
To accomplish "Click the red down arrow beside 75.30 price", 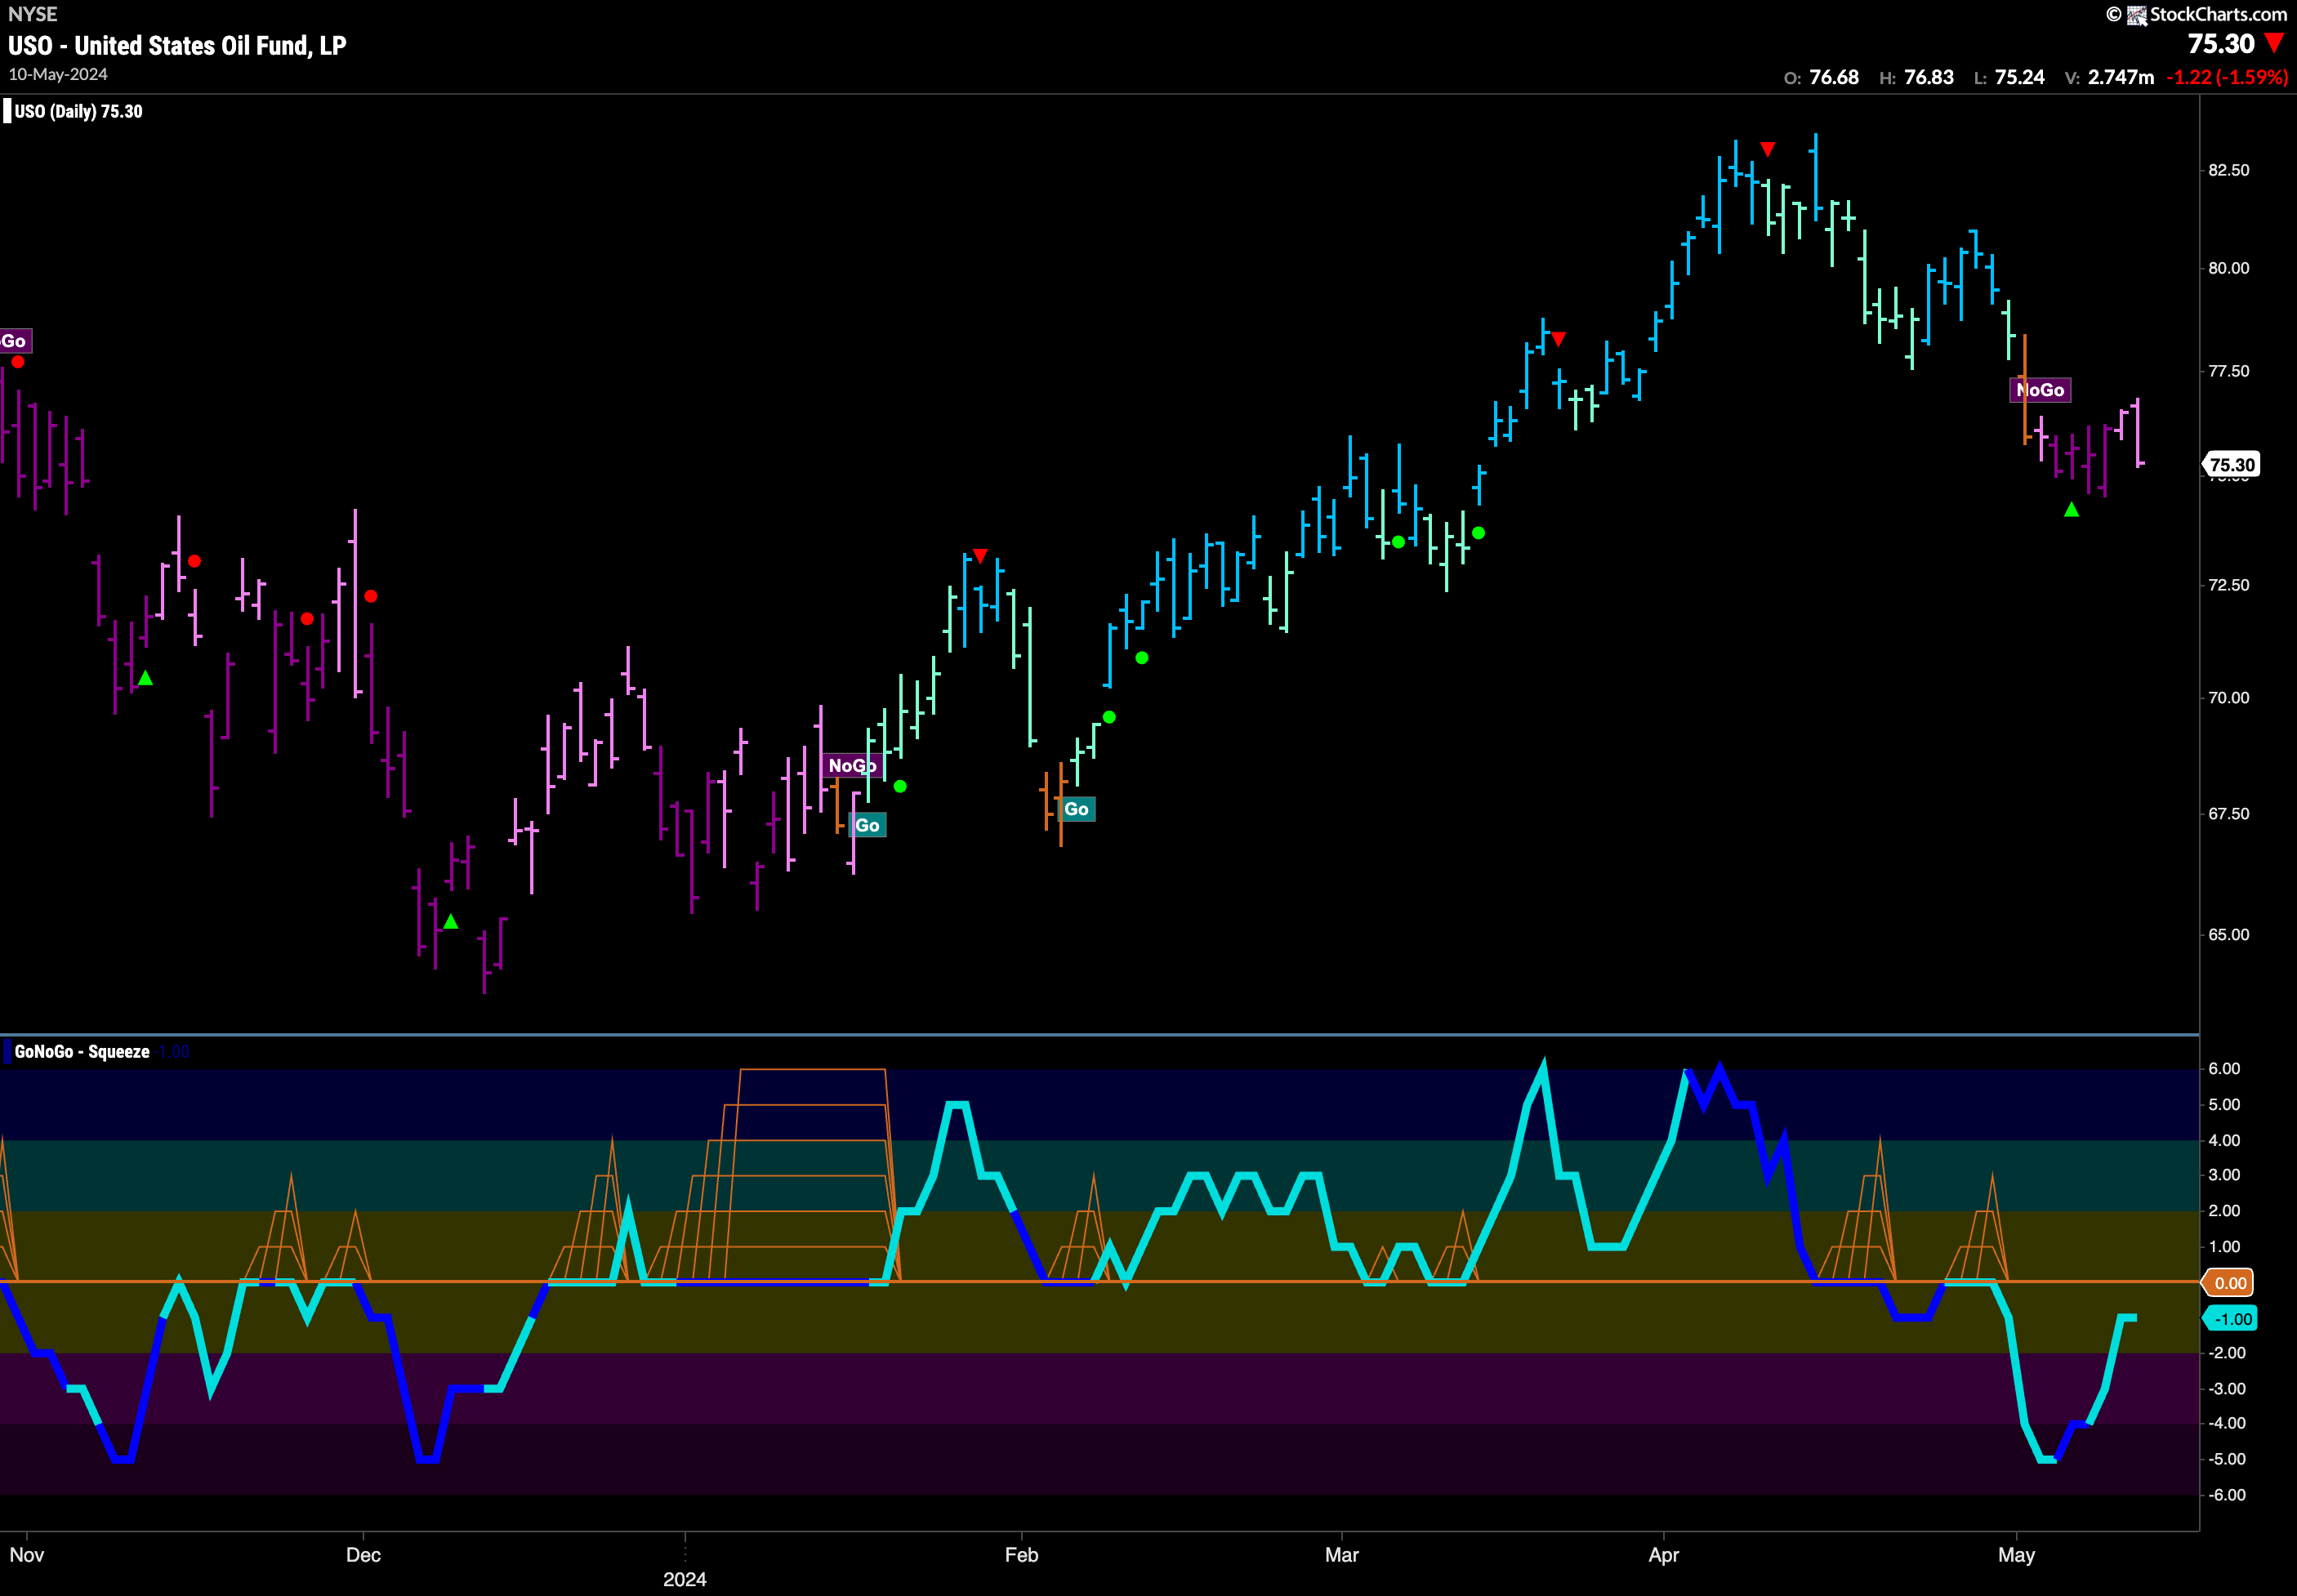I will (2274, 43).
